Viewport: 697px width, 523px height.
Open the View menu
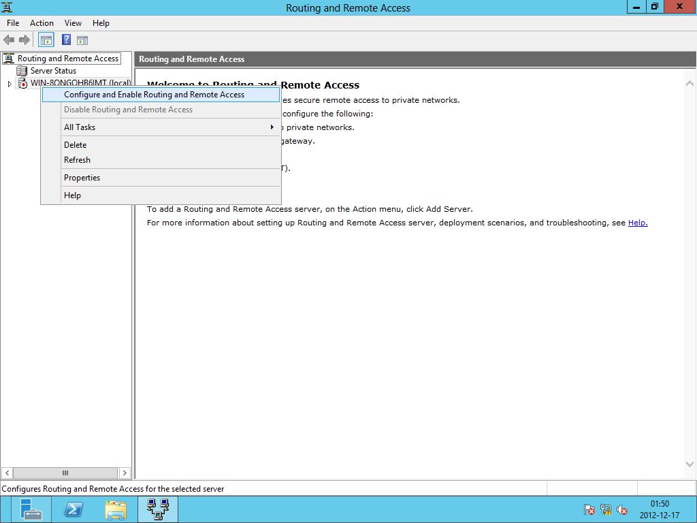coord(73,23)
